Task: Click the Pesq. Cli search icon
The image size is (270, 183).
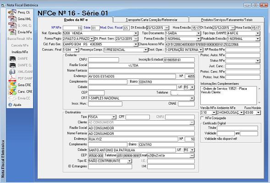Action: pos(12,12)
